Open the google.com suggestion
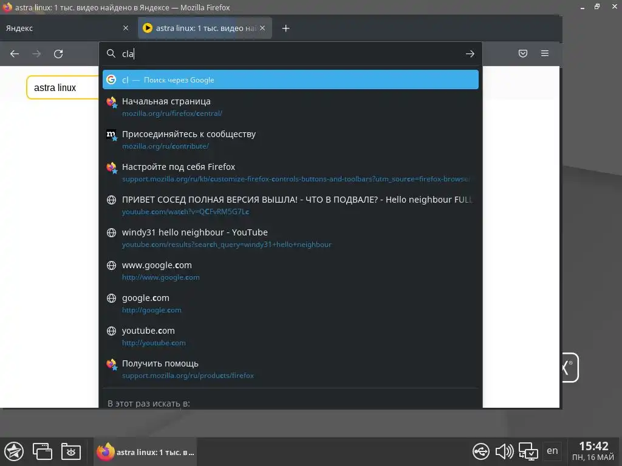This screenshot has height=466, width=622. (x=290, y=303)
